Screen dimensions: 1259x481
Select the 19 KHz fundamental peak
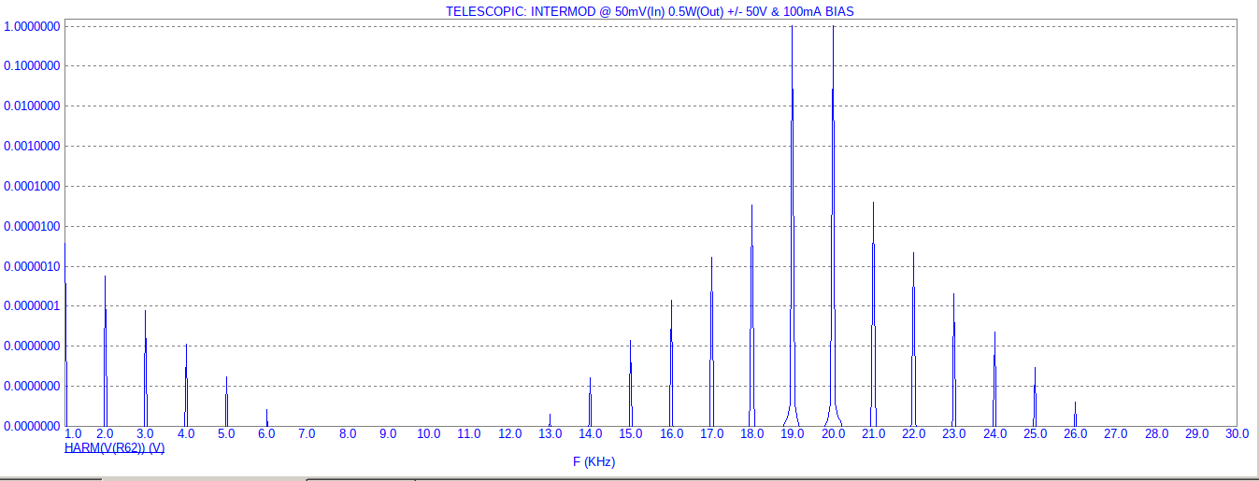point(793,226)
